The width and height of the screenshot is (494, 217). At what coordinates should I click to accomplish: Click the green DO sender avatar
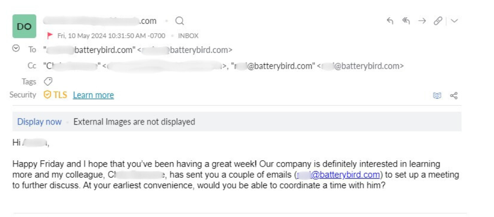click(x=24, y=26)
